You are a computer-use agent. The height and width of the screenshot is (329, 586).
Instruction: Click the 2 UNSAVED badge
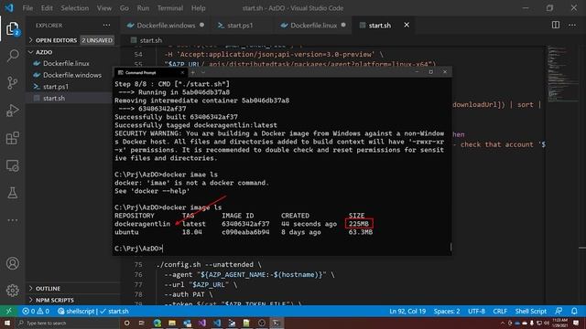pyautogui.click(x=97, y=40)
